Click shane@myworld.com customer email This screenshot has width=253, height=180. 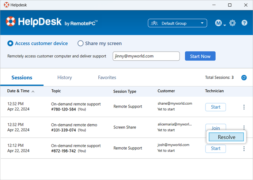175,104
